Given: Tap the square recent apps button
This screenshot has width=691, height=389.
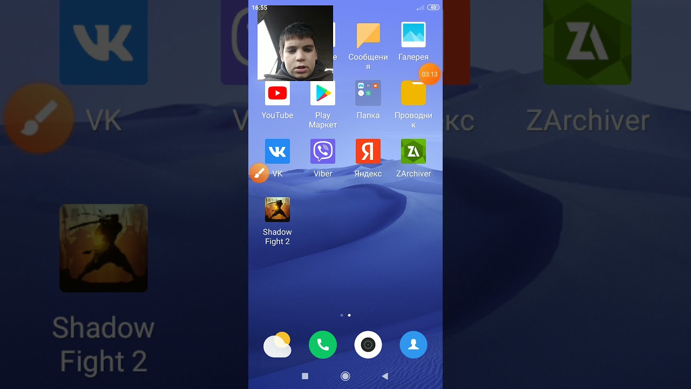Looking at the screenshot, I should (x=305, y=376).
